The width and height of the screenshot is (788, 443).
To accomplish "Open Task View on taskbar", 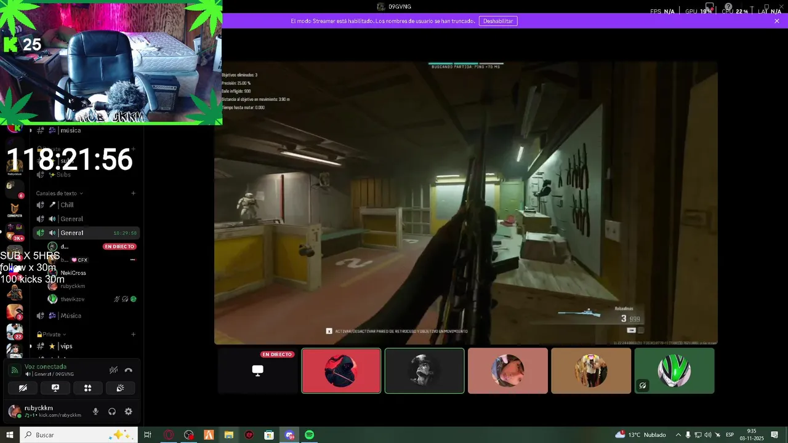I will pos(148,435).
